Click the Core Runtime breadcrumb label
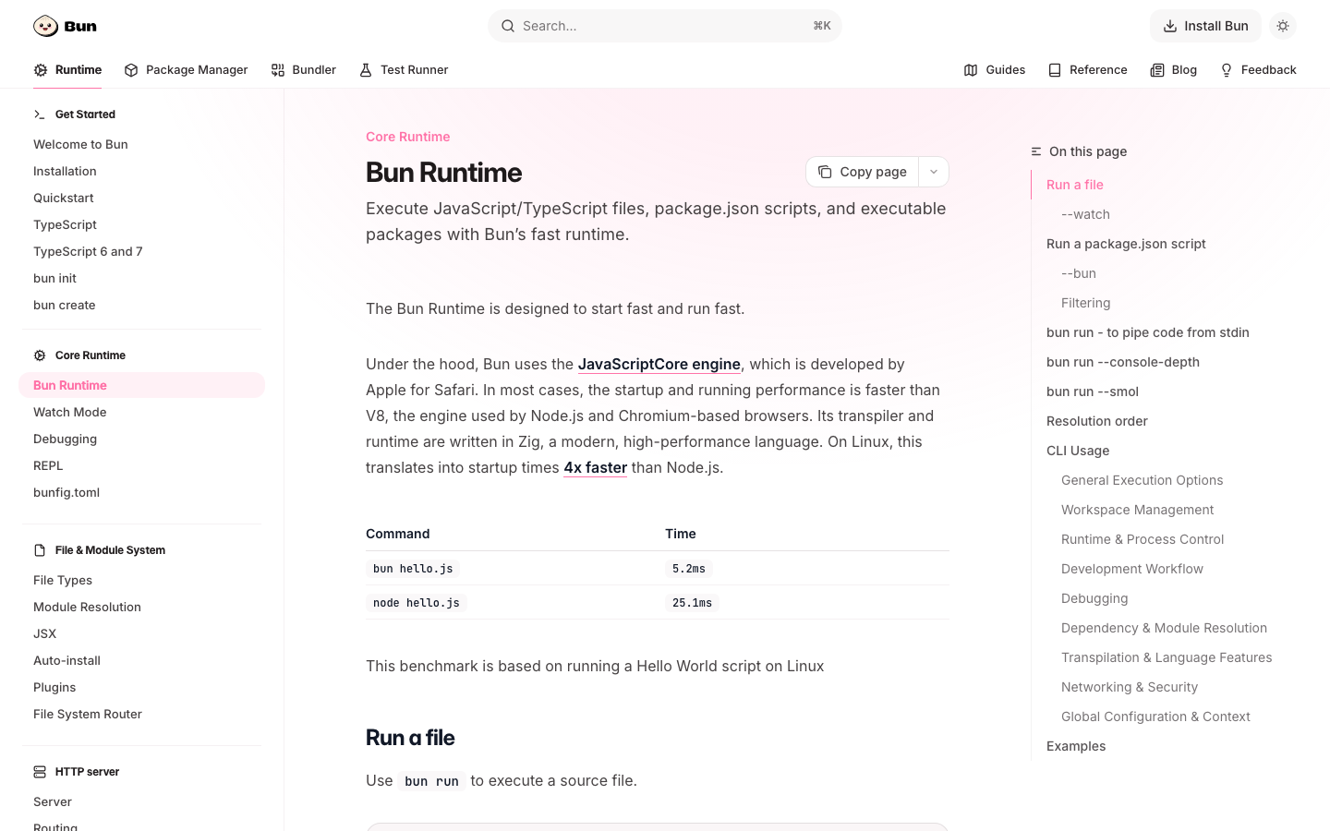 click(407, 137)
